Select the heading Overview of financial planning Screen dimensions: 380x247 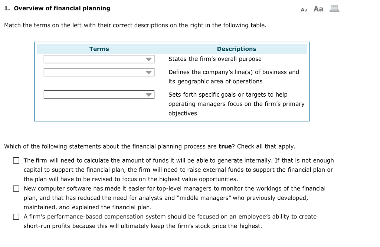58,8
